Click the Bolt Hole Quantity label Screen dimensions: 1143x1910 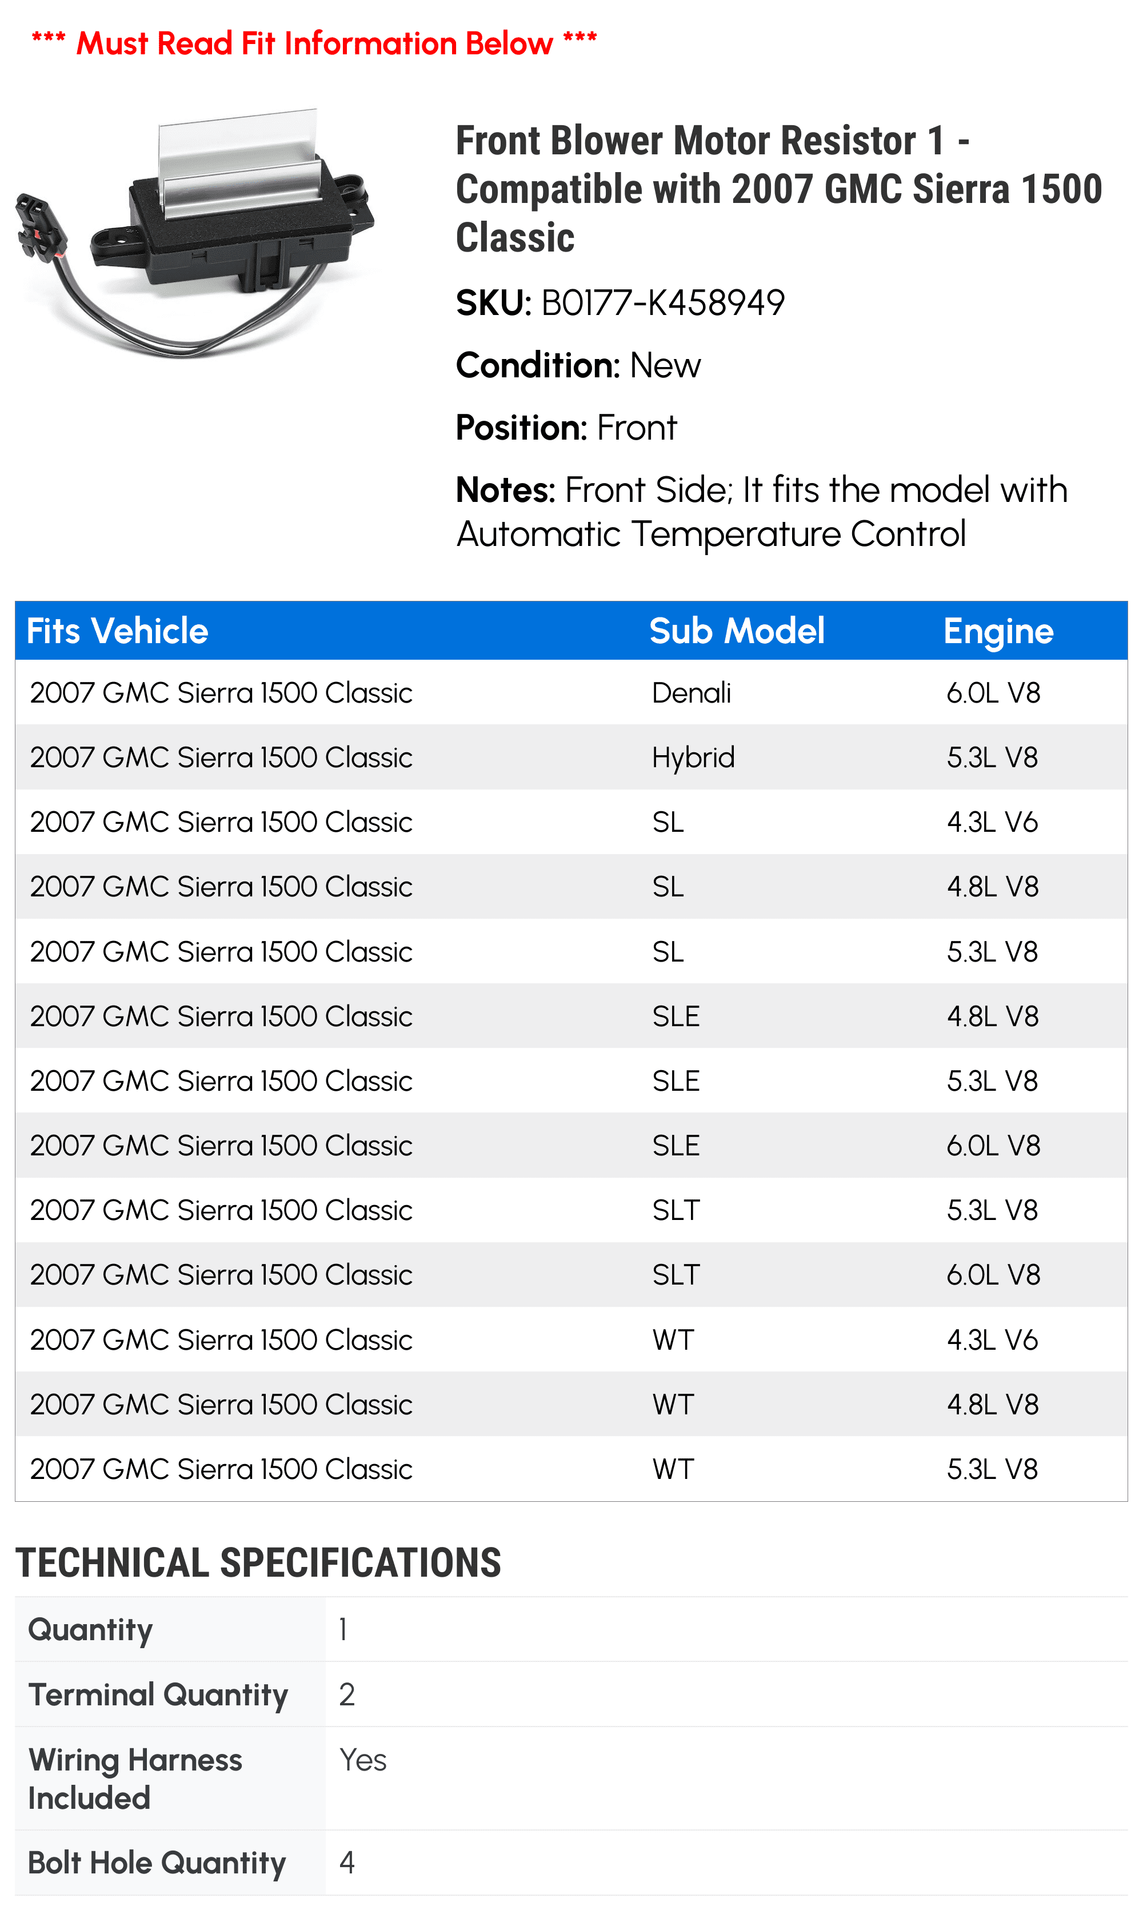coord(157,1863)
